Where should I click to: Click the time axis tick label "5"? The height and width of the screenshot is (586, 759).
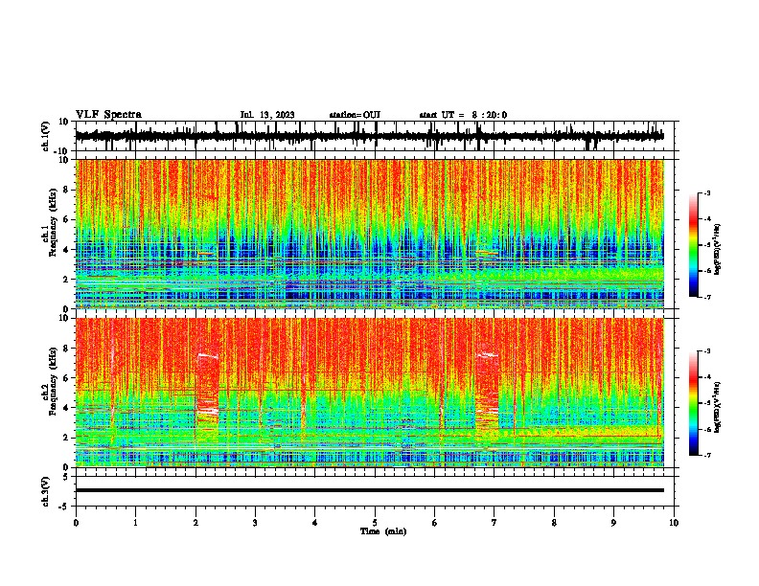click(375, 523)
